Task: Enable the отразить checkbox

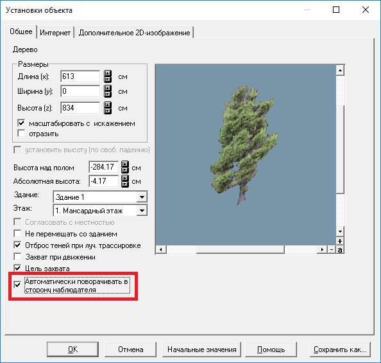Action: pos(21,133)
